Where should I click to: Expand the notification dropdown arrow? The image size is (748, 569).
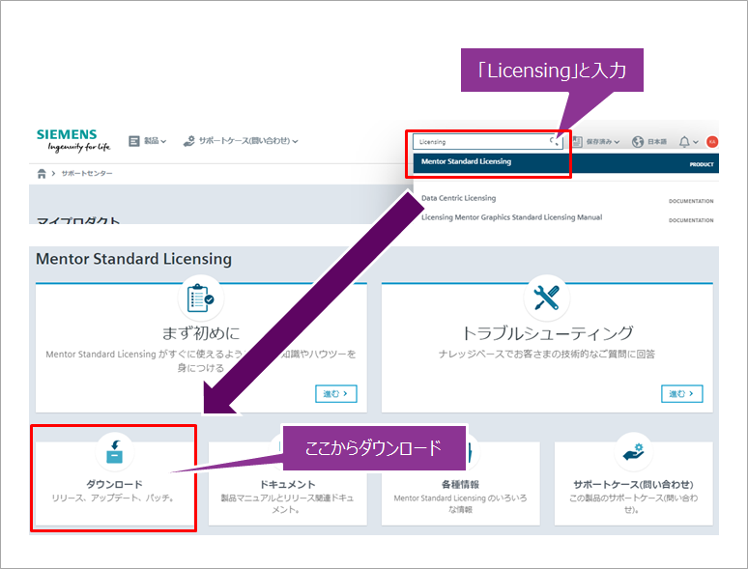click(696, 142)
